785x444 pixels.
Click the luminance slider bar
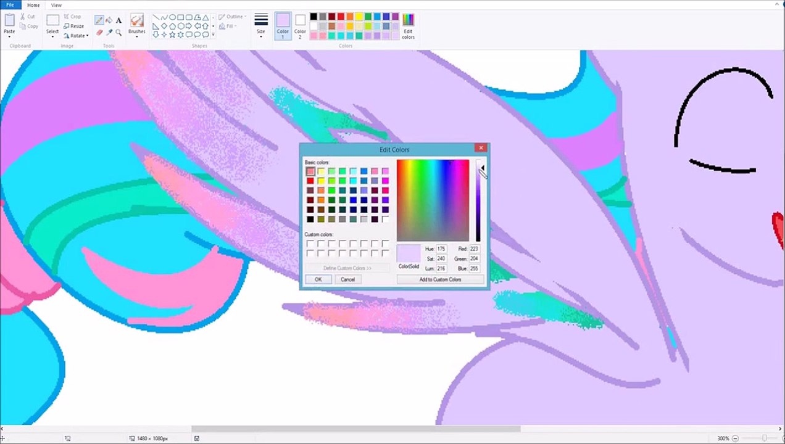pyautogui.click(x=478, y=200)
